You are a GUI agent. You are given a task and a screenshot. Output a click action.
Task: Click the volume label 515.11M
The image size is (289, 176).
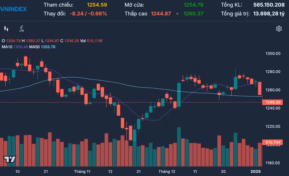(x=273, y=142)
